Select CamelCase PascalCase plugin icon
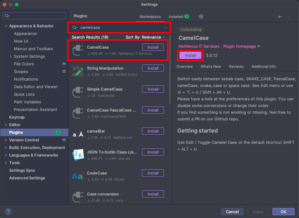Screen dimensions: 299x218 pos(78,113)
